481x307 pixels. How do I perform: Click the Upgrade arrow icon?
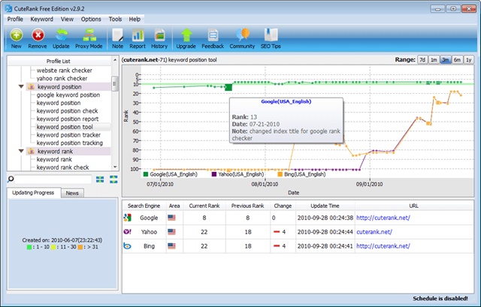[x=186, y=35]
